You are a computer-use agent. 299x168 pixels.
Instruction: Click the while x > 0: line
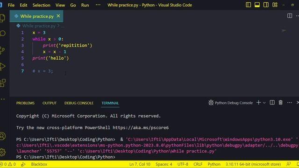(x=48, y=39)
